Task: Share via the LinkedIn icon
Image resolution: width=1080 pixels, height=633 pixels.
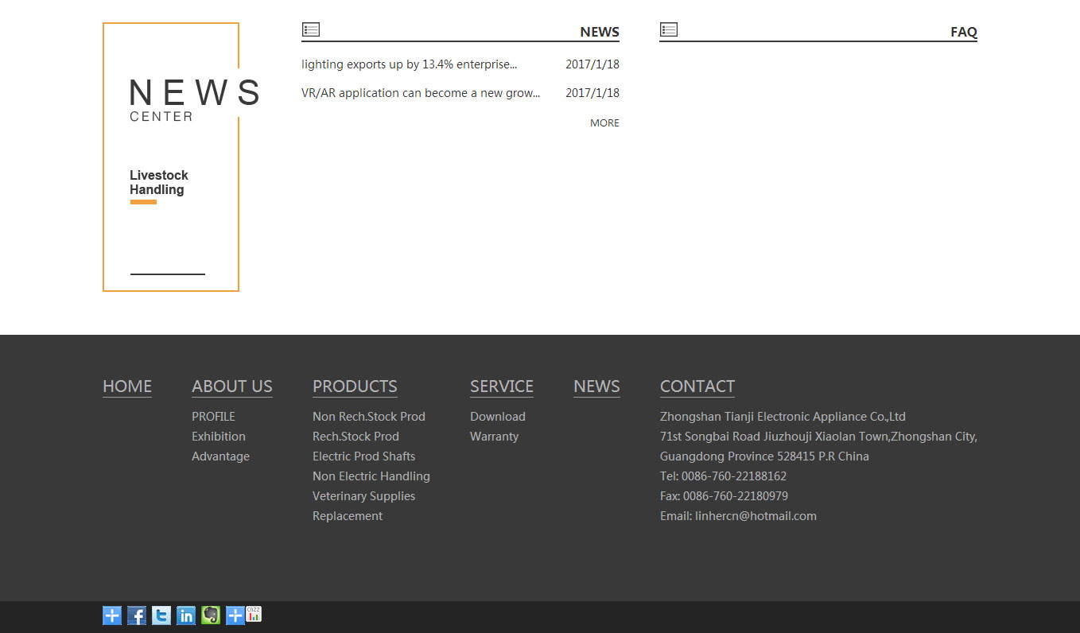Action: click(186, 616)
